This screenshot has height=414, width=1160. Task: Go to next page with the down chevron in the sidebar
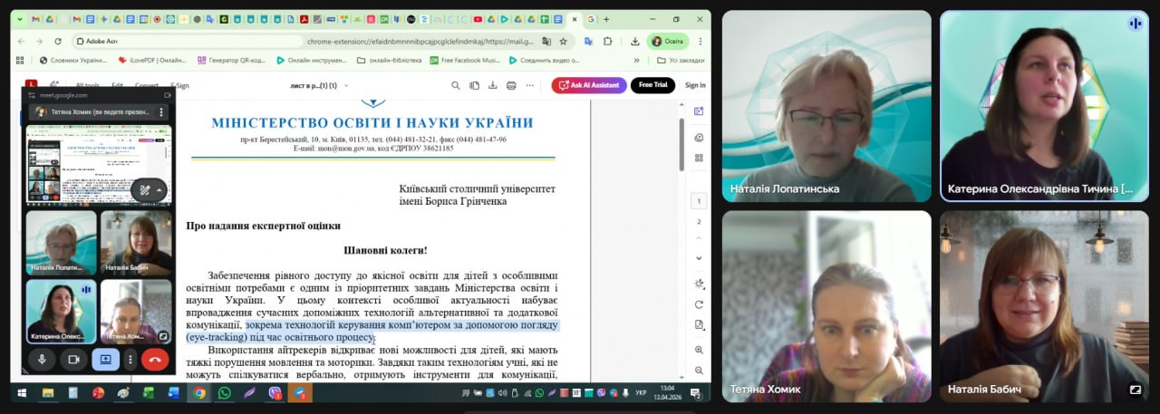tap(699, 258)
